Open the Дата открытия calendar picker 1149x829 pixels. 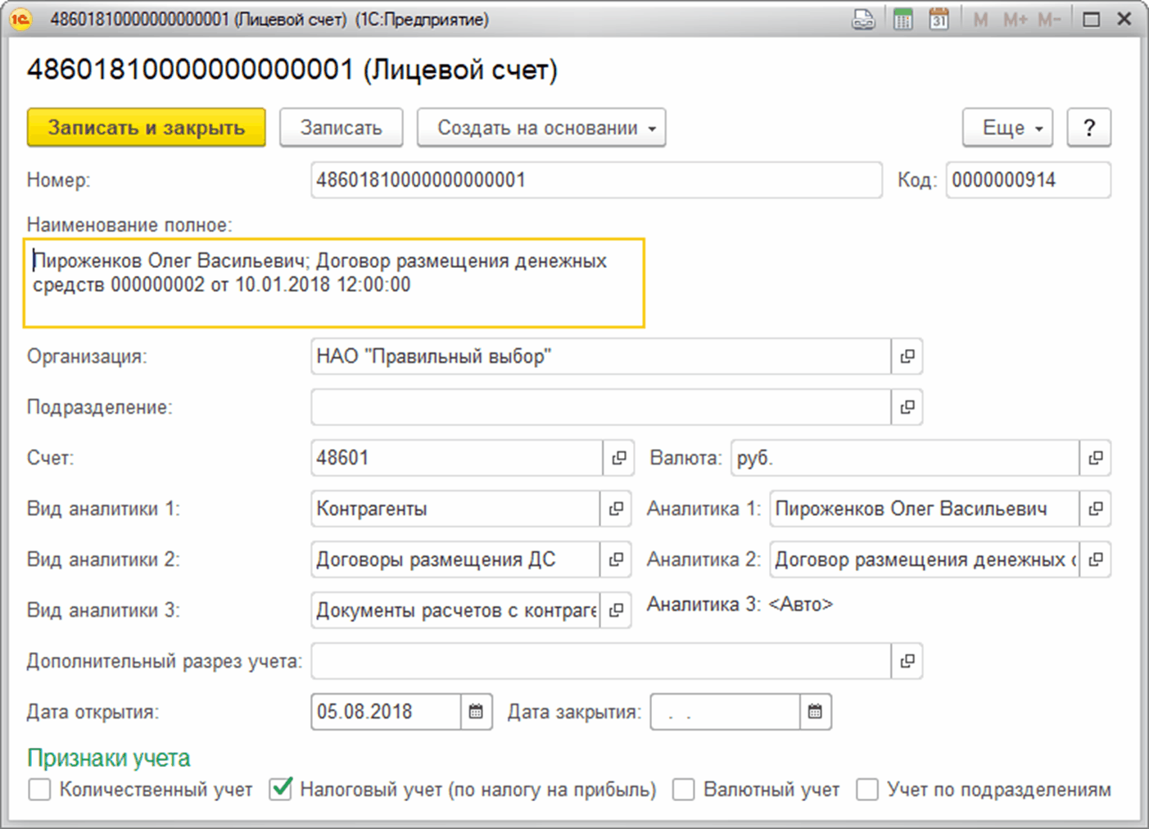point(476,712)
